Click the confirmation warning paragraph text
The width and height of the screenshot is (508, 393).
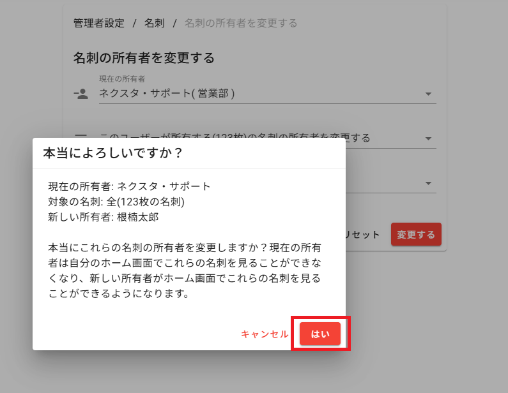click(185, 271)
